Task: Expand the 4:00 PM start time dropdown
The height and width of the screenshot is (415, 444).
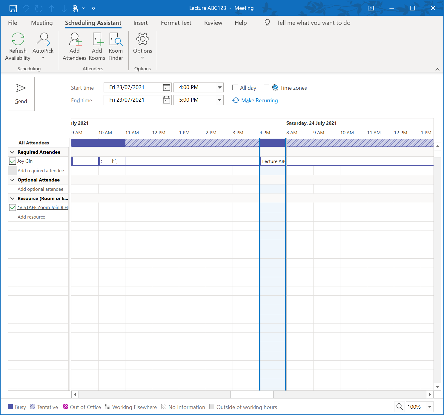Action: point(219,87)
